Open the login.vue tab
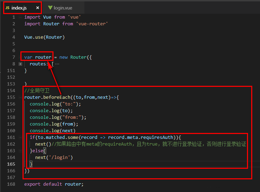The image size is (260, 192). point(63,8)
